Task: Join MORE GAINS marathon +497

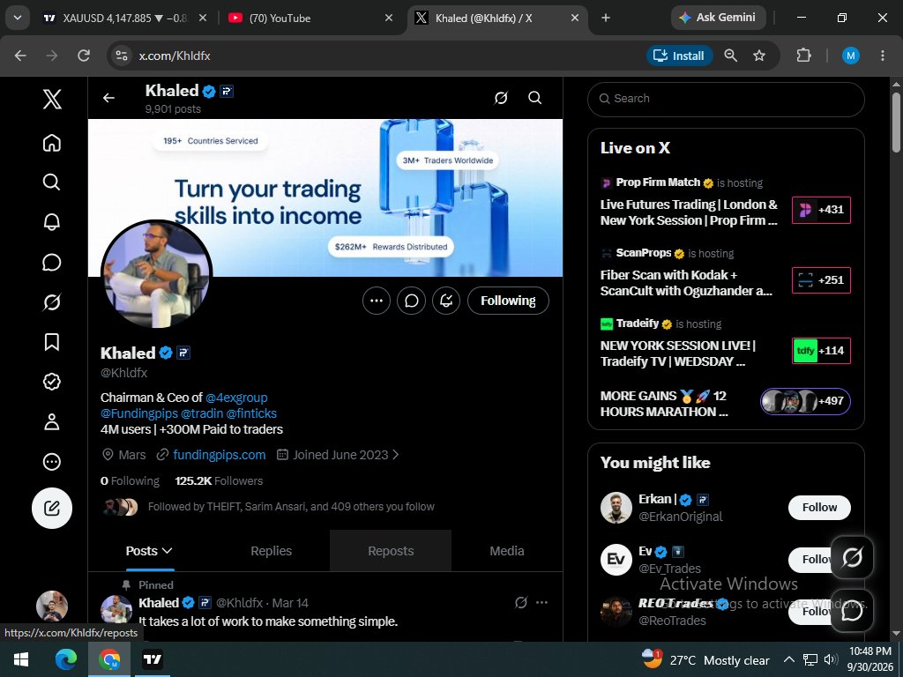Action: click(805, 401)
